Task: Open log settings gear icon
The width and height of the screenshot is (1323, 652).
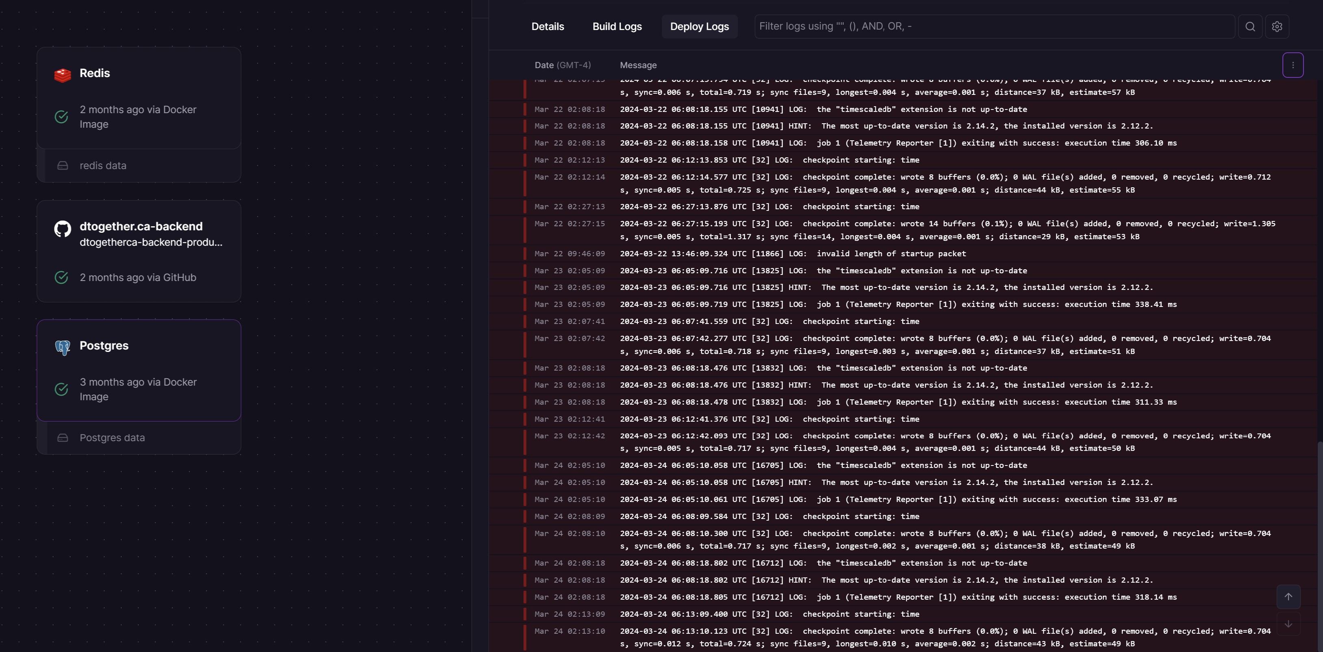Action: pos(1277,27)
